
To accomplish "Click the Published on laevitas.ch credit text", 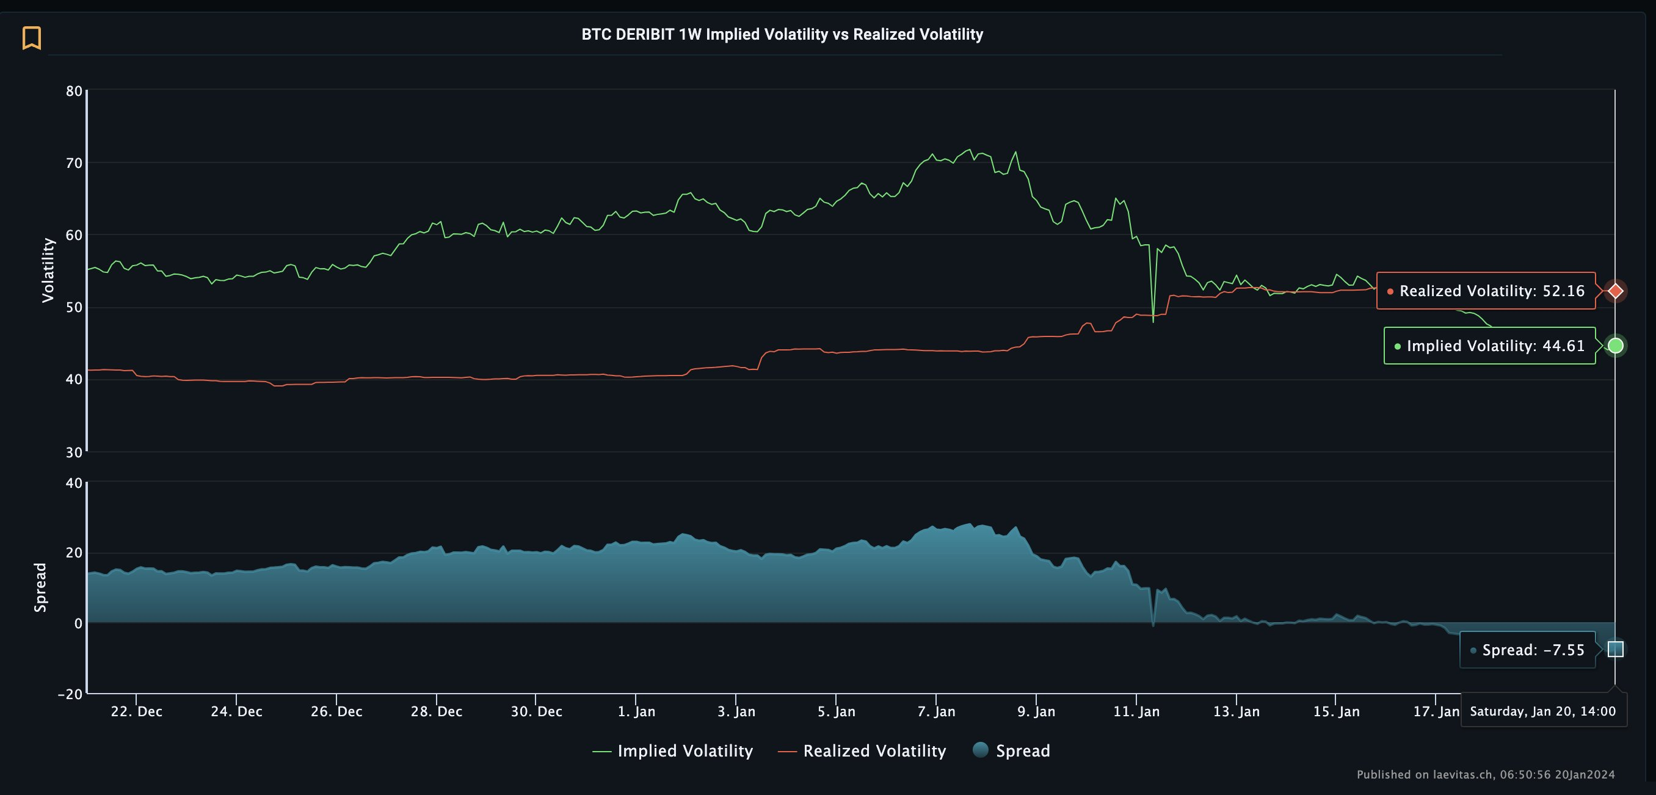I will [1485, 774].
